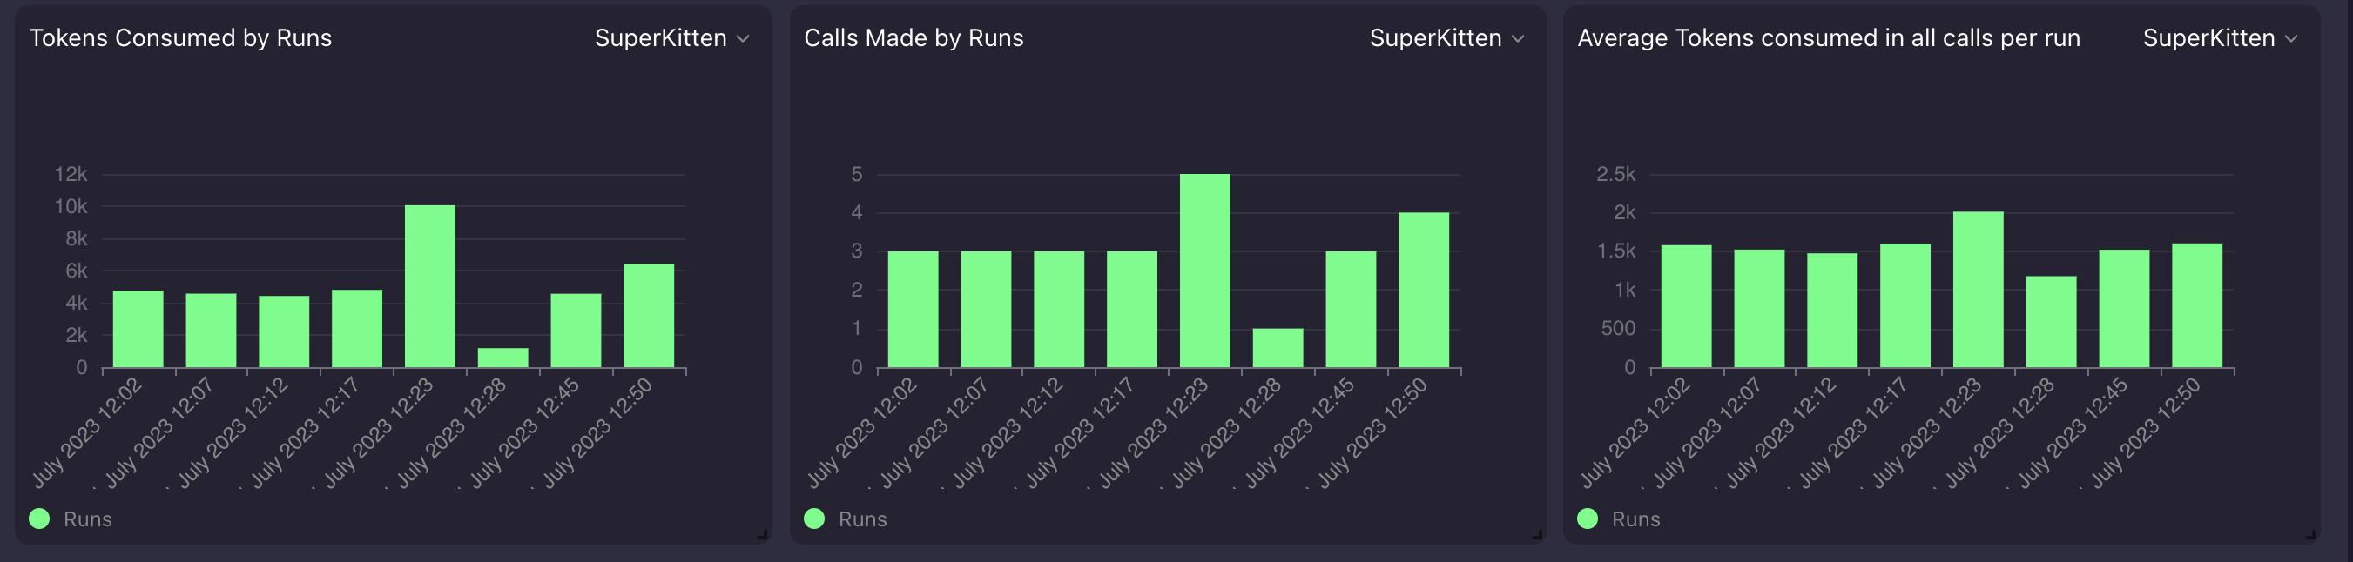Select the 12:28 bar in Average Tokens chart
The height and width of the screenshot is (562, 2353).
pos(2052,322)
